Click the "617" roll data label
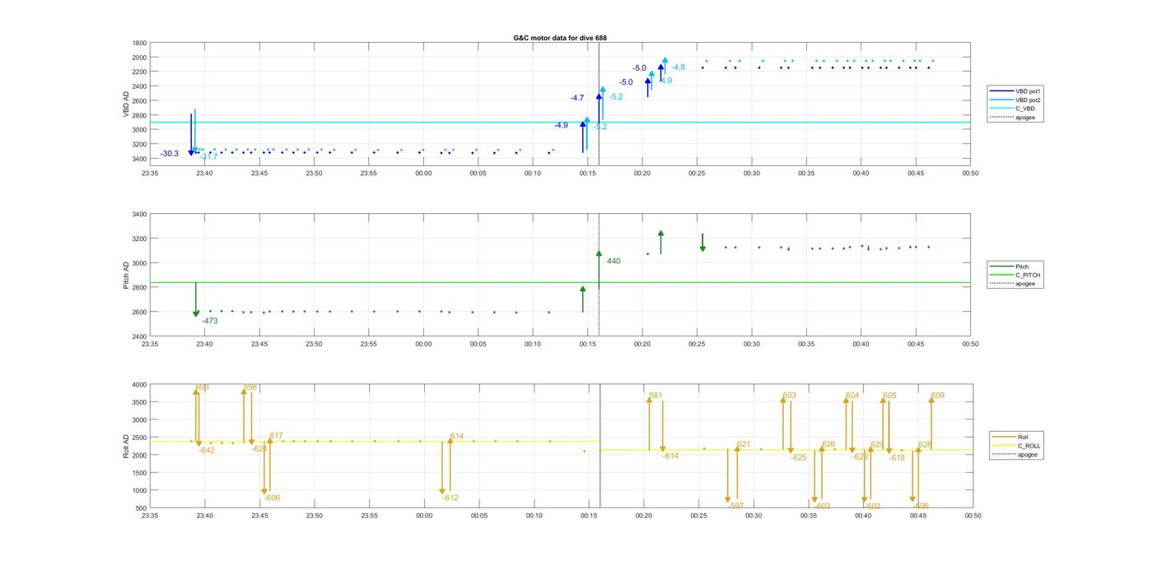Viewport: 1153px width, 570px height. pos(276,436)
